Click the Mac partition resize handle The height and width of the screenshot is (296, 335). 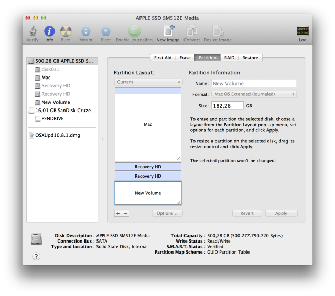coord(179,158)
